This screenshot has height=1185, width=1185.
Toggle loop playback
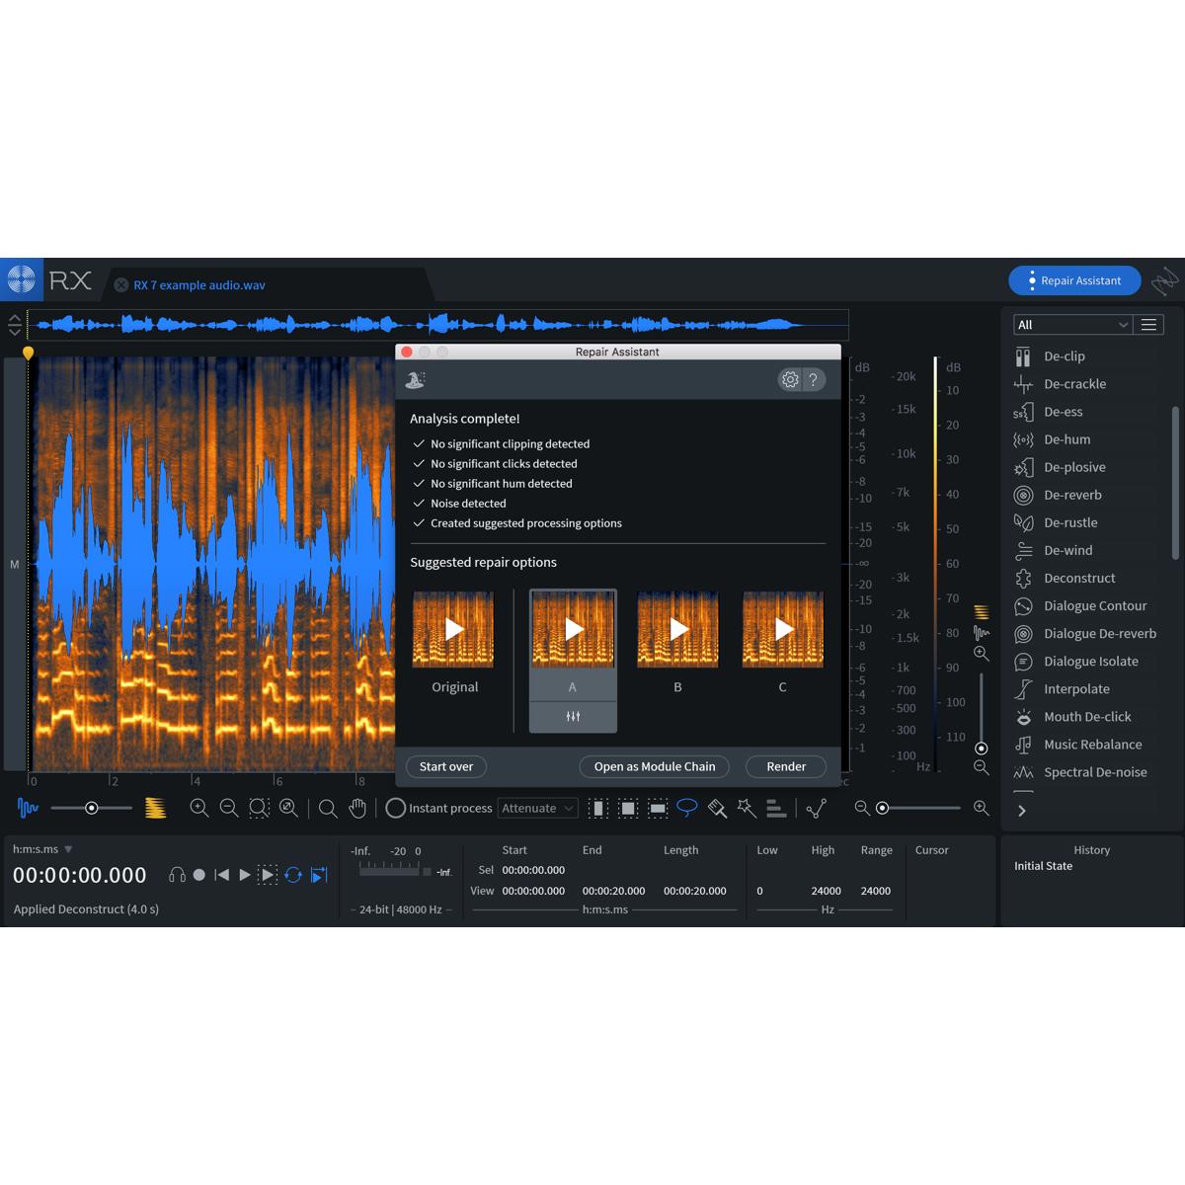coord(293,875)
